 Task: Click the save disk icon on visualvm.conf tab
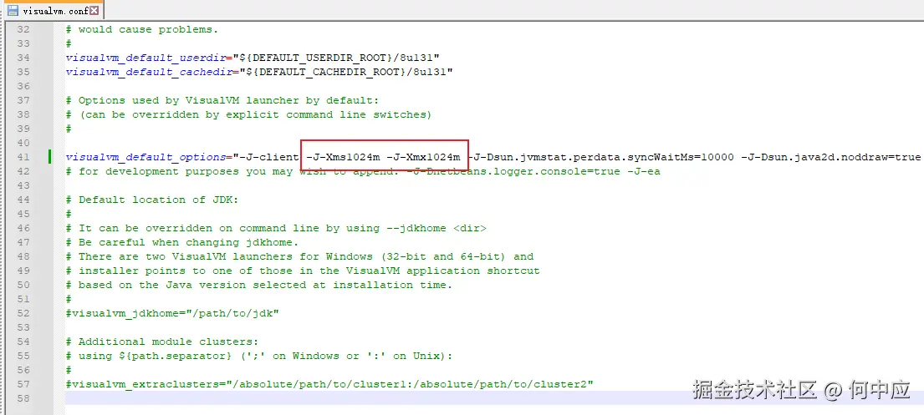[13, 10]
